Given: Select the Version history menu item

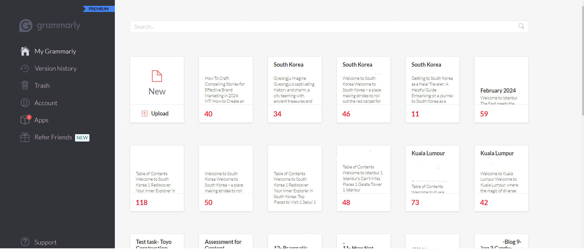Looking at the screenshot, I should click(x=55, y=68).
